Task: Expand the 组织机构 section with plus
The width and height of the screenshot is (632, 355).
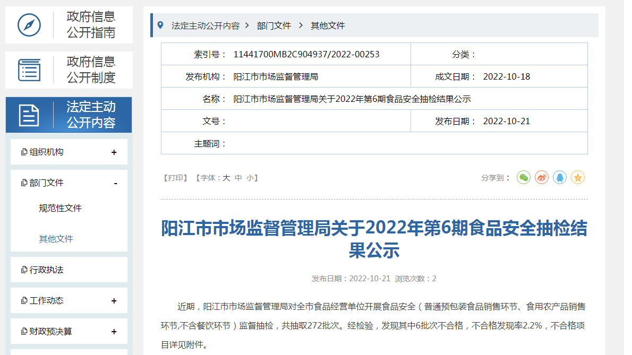Action: tap(114, 152)
